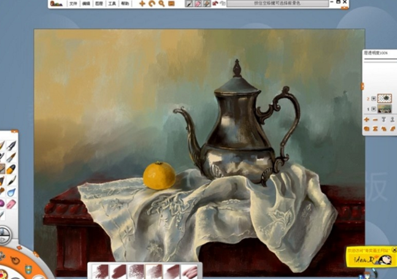The width and height of the screenshot is (397, 279).
Task: Collapse the layer panel via the orange side arrow
Action: coord(363,86)
